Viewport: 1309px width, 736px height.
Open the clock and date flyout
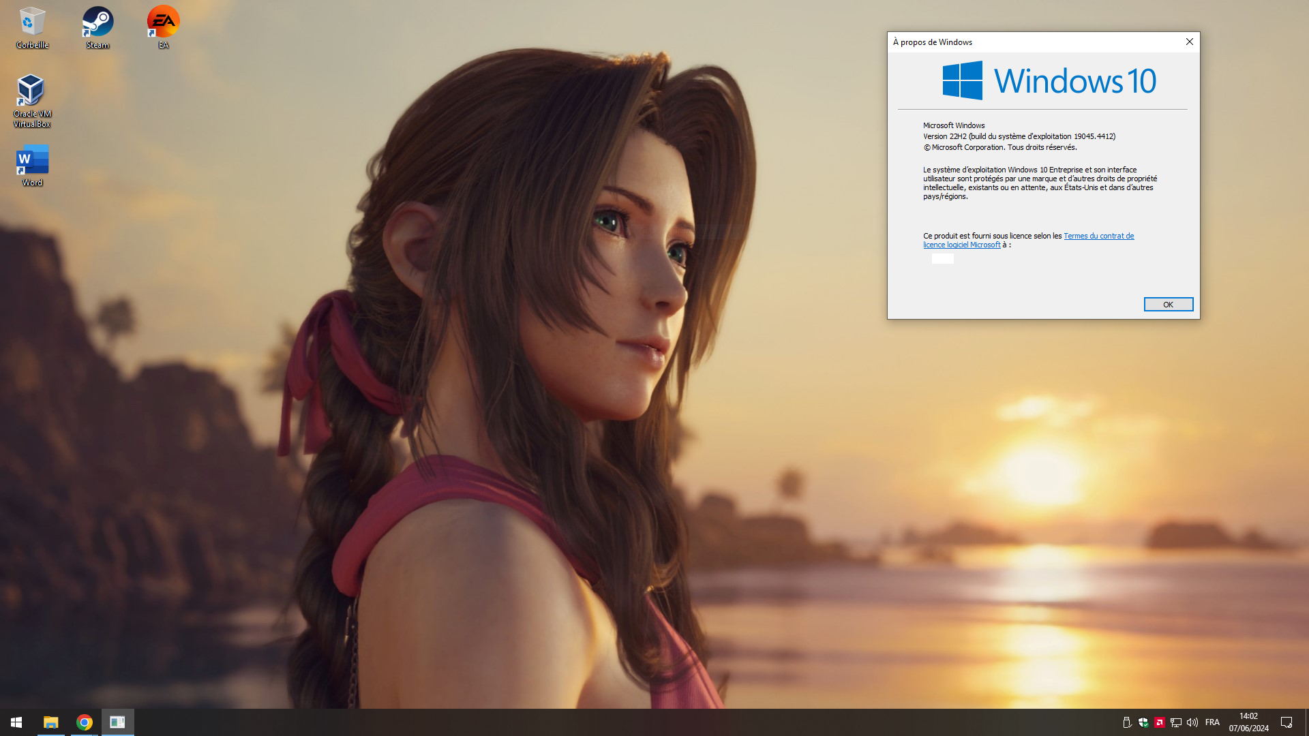click(1248, 722)
